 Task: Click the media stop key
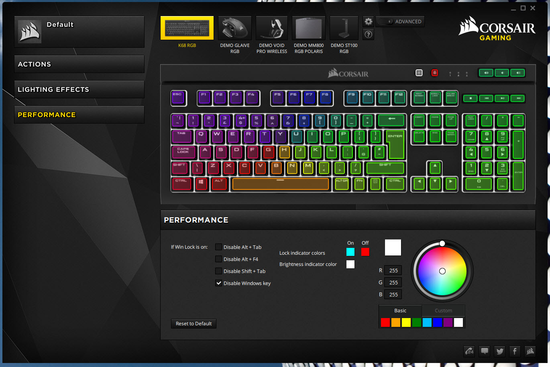[x=471, y=98]
